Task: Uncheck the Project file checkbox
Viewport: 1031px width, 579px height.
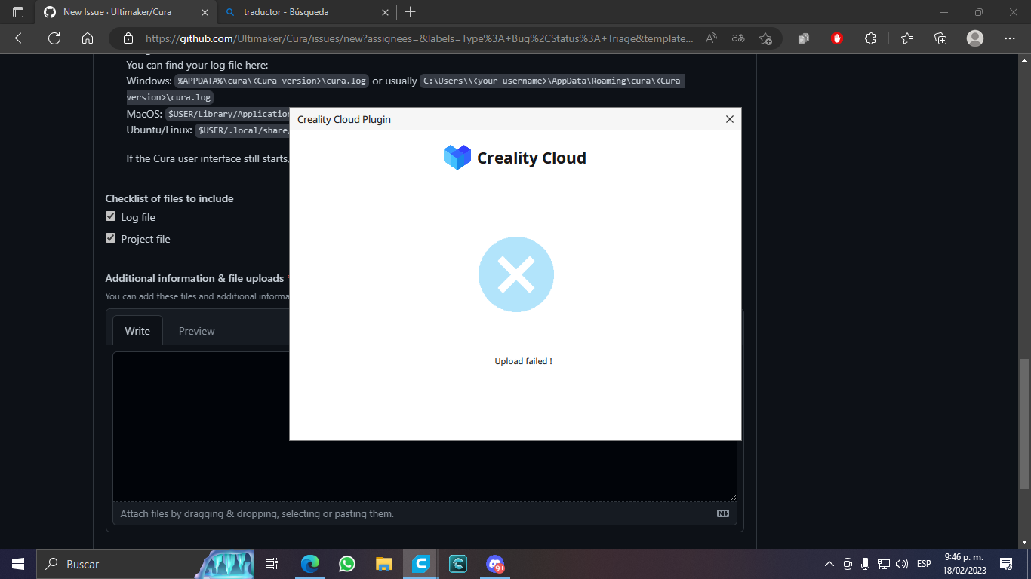Action: (110, 238)
